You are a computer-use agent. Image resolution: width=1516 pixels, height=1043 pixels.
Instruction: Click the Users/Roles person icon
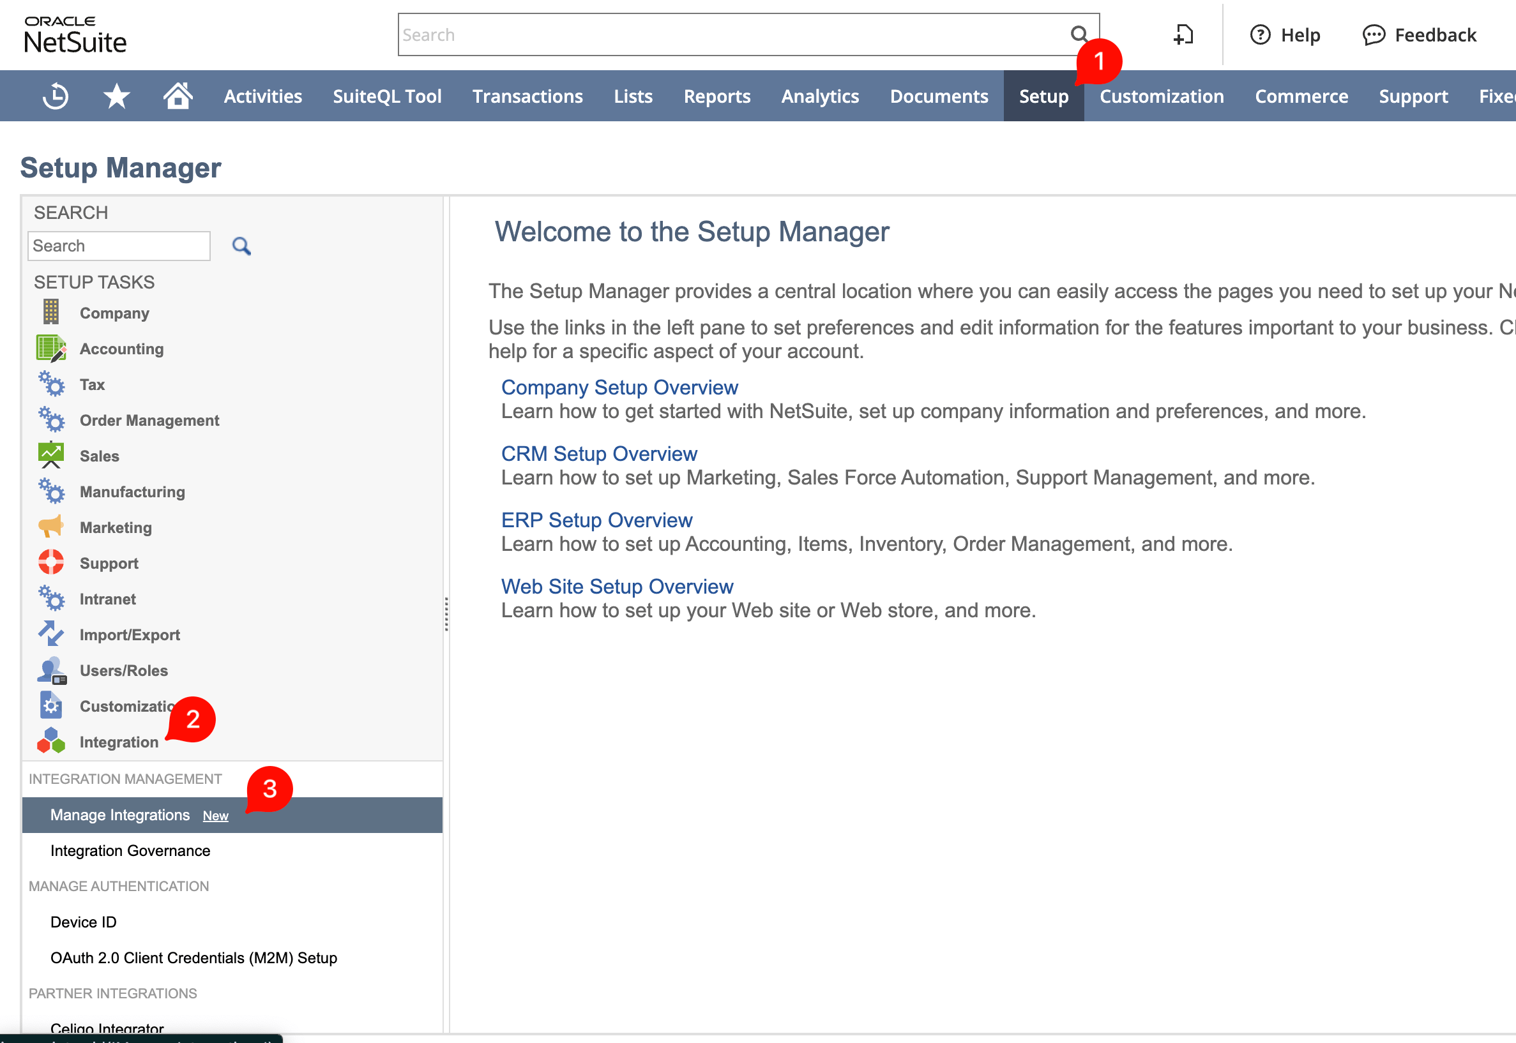click(52, 670)
